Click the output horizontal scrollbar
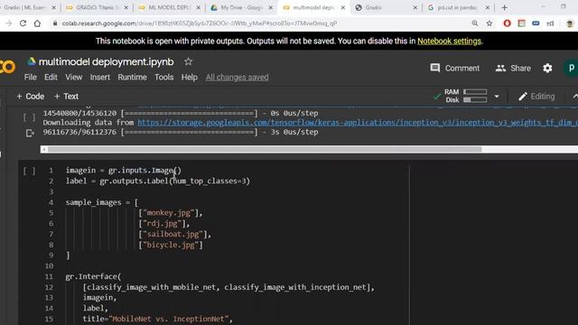 click(x=265, y=149)
